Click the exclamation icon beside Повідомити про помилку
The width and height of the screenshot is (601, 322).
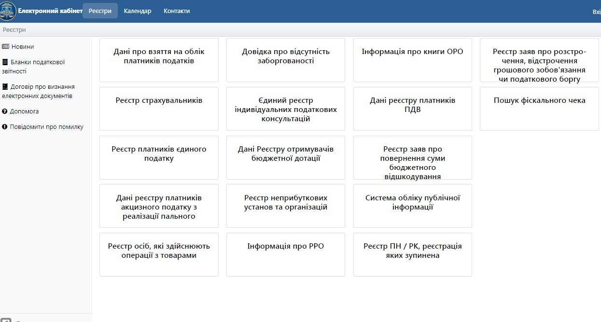pos(5,127)
